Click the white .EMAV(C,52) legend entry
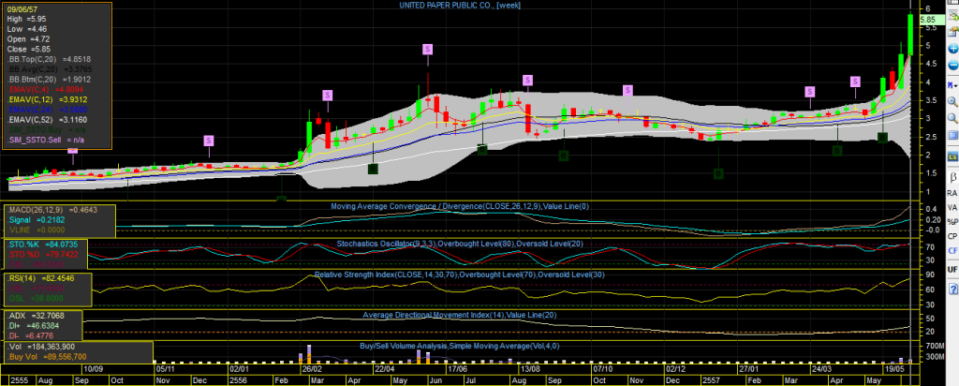 (47, 120)
